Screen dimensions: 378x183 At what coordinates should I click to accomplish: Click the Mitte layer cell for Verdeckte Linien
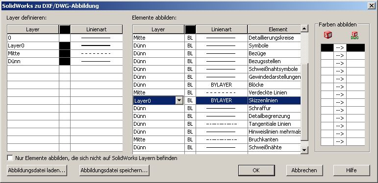(x=158, y=92)
